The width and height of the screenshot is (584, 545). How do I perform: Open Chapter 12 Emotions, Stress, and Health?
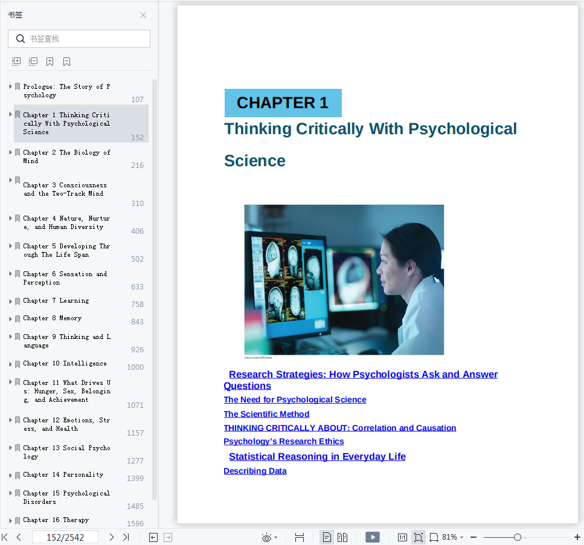[x=66, y=424]
